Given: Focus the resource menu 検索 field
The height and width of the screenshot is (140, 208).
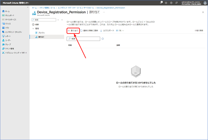Looking at the screenshot, I should pyautogui.click(x=44, y=20).
